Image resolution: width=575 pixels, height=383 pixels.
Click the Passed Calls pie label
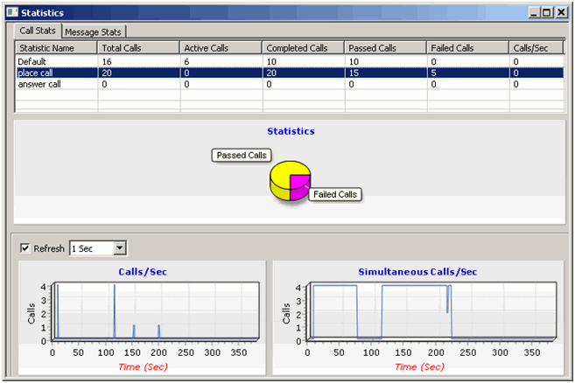(242, 155)
